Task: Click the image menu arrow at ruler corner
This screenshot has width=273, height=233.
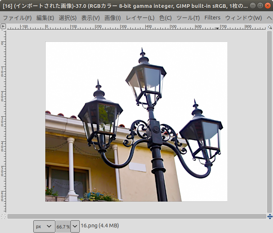Action: (x=3, y=27)
